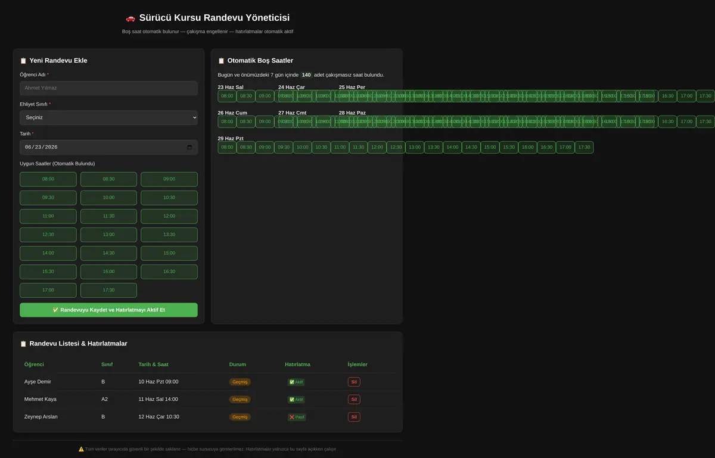
Task: Click the Geçmiş status badge for Zeynep Arslan
Action: (x=240, y=418)
